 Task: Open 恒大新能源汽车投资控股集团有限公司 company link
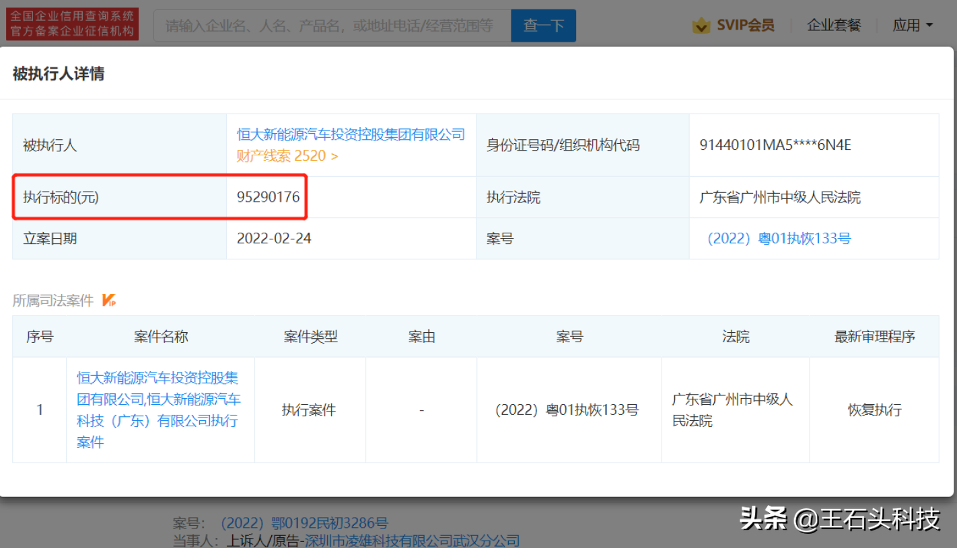click(x=351, y=134)
